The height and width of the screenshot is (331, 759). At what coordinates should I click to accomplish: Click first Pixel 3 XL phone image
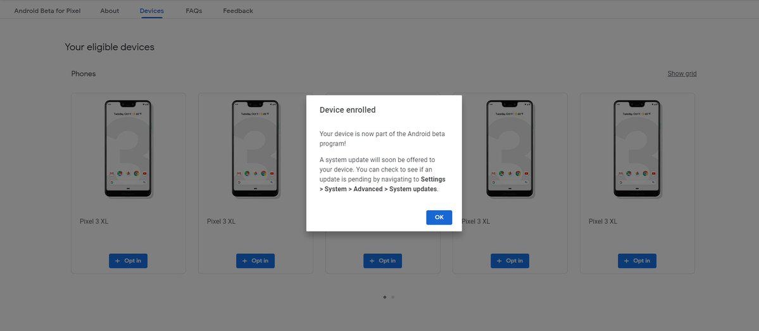coord(129,149)
